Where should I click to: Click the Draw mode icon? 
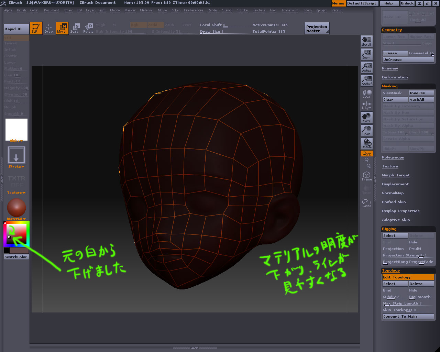click(49, 28)
